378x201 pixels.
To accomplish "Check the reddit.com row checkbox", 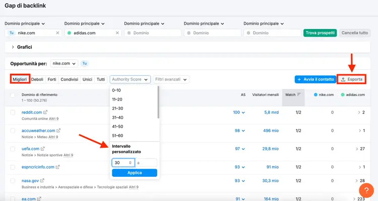I will point(13,112).
